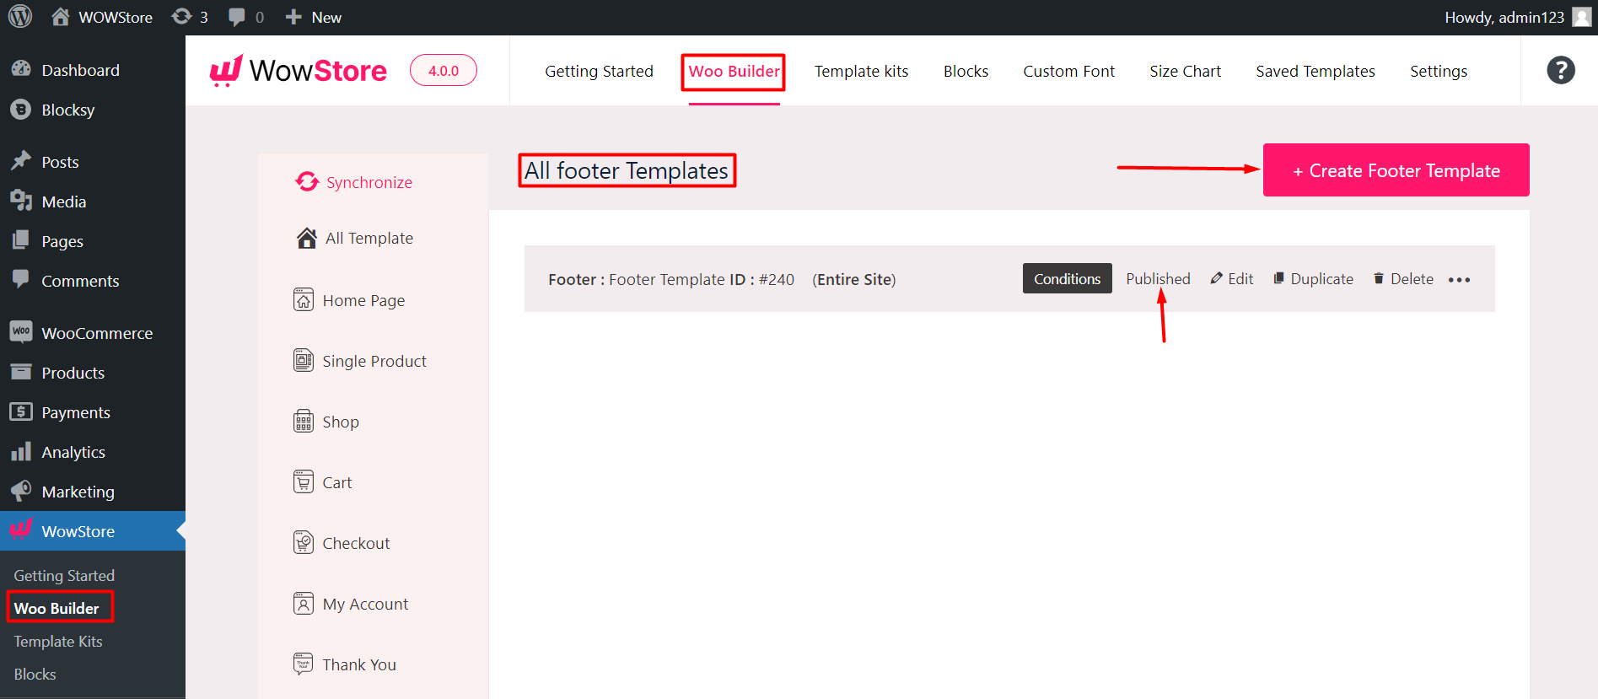Screen dimensions: 1598x699
Task: Open Saved Templates tab
Action: (x=1315, y=72)
